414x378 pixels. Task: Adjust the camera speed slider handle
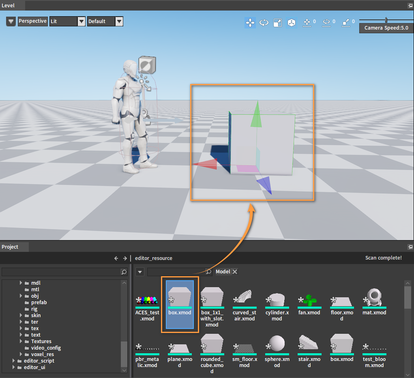[x=386, y=20]
